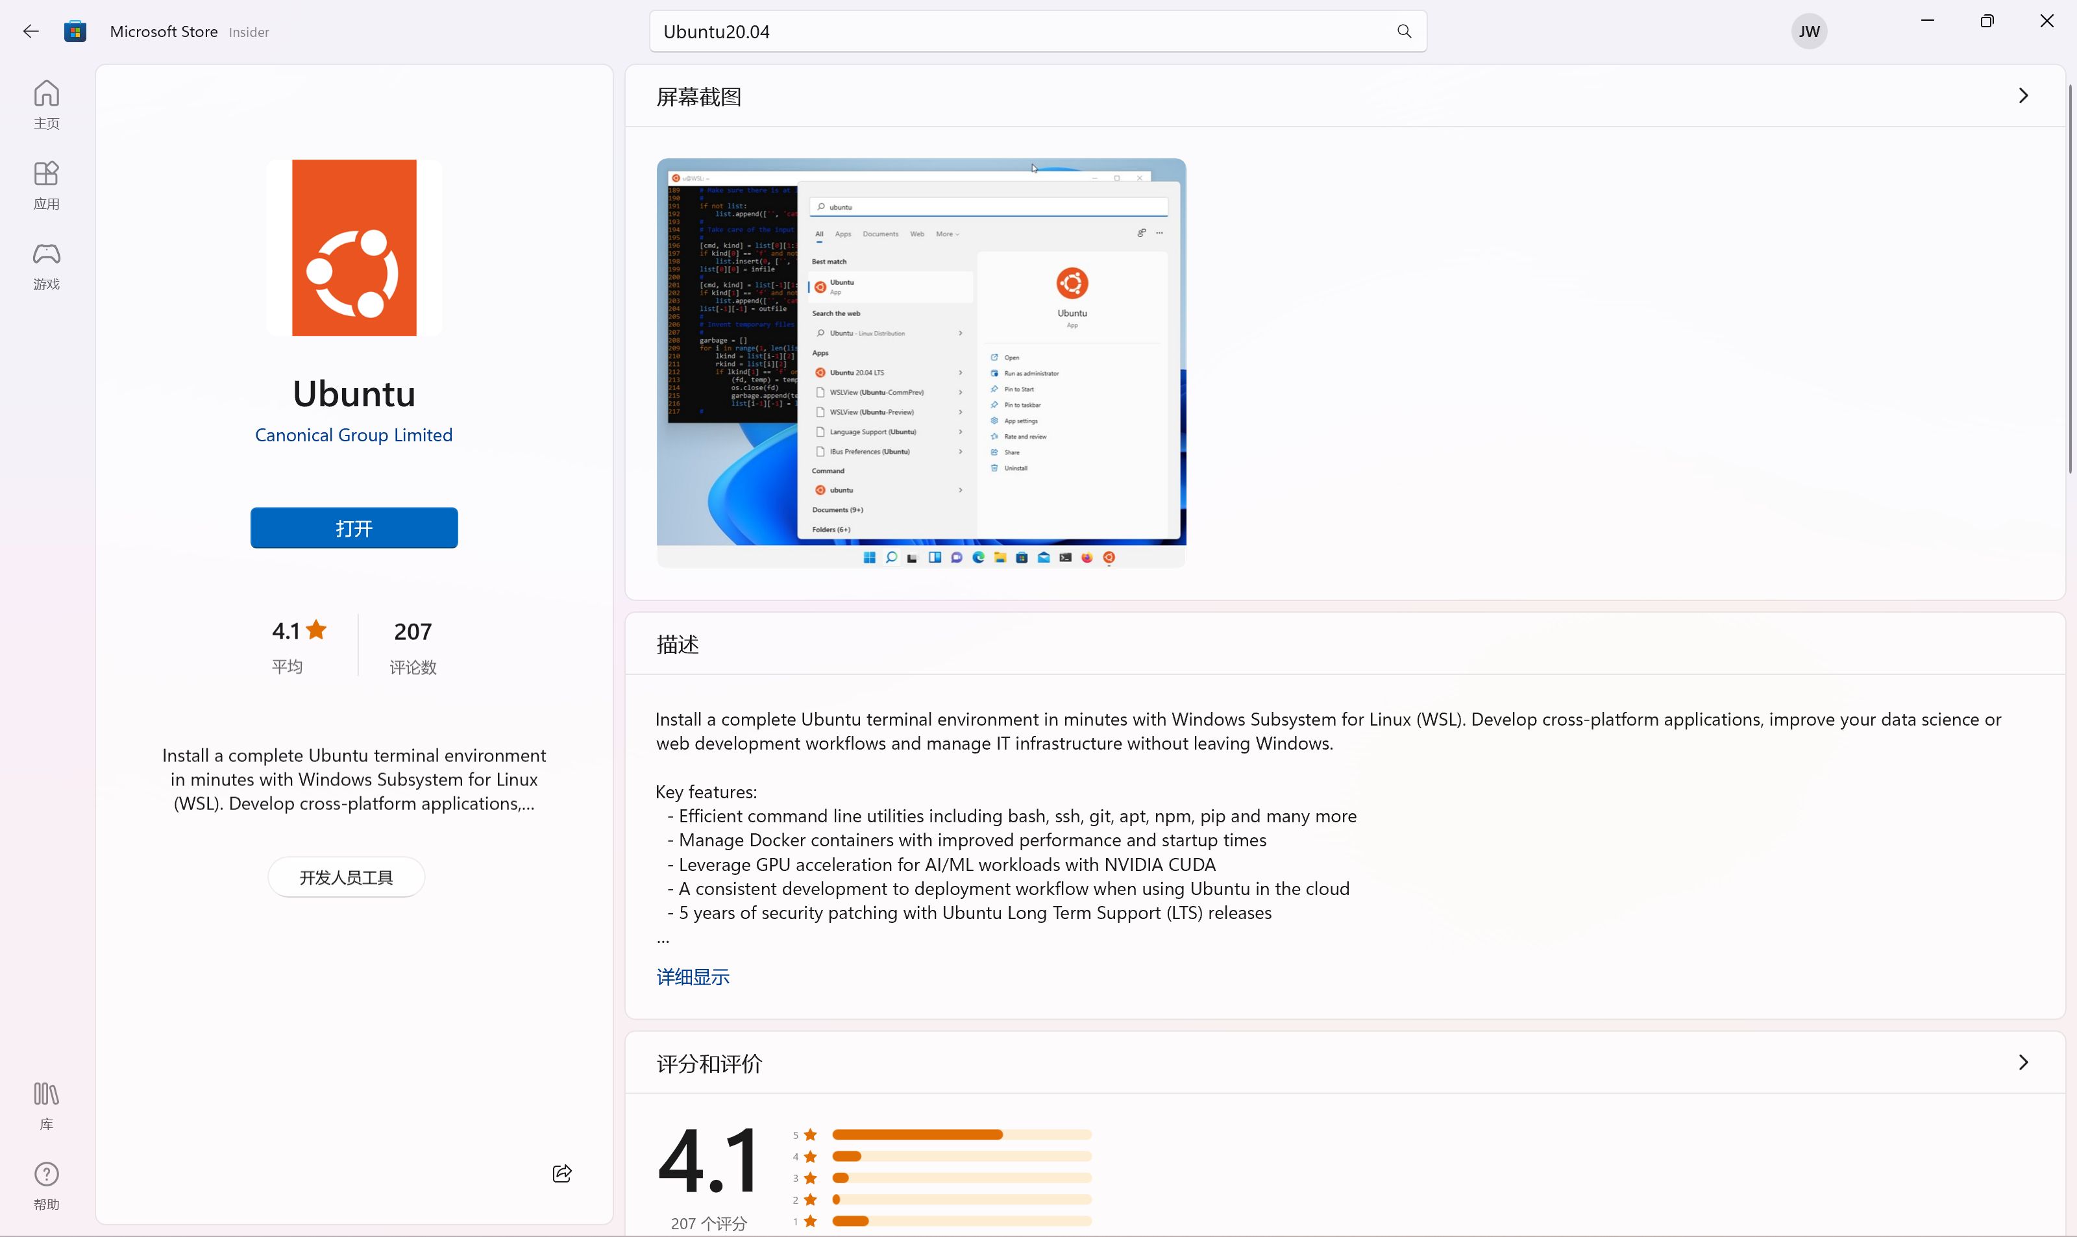Restore down the Microsoft Store window
2077x1237 pixels.
coord(1987,21)
